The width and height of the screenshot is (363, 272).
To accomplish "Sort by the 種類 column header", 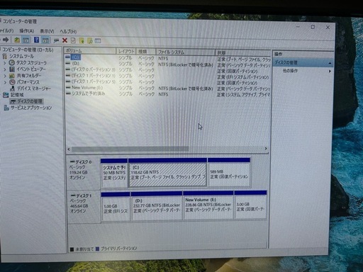I will click(146, 52).
